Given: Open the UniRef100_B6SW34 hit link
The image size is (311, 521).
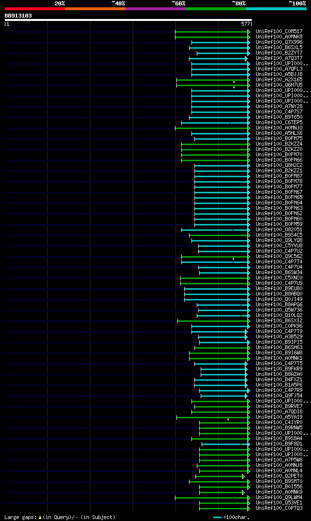Looking at the screenshot, I should (279, 273).
